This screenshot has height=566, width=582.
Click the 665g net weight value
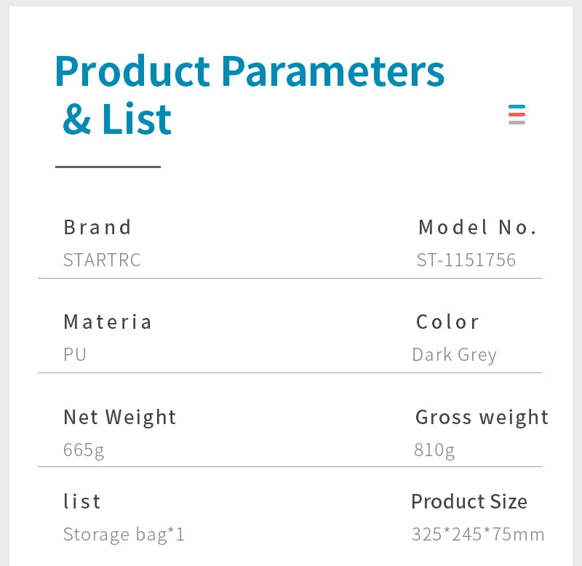pyautogui.click(x=84, y=450)
